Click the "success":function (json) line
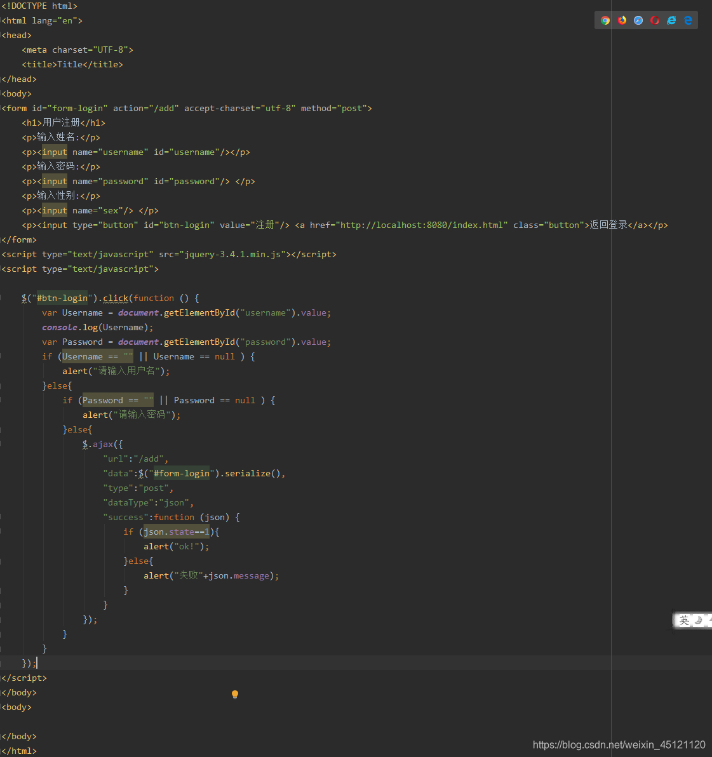The height and width of the screenshot is (757, 712). 171,517
